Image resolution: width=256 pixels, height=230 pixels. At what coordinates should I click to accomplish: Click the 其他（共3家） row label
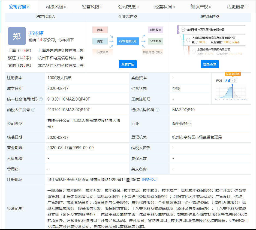20,65
